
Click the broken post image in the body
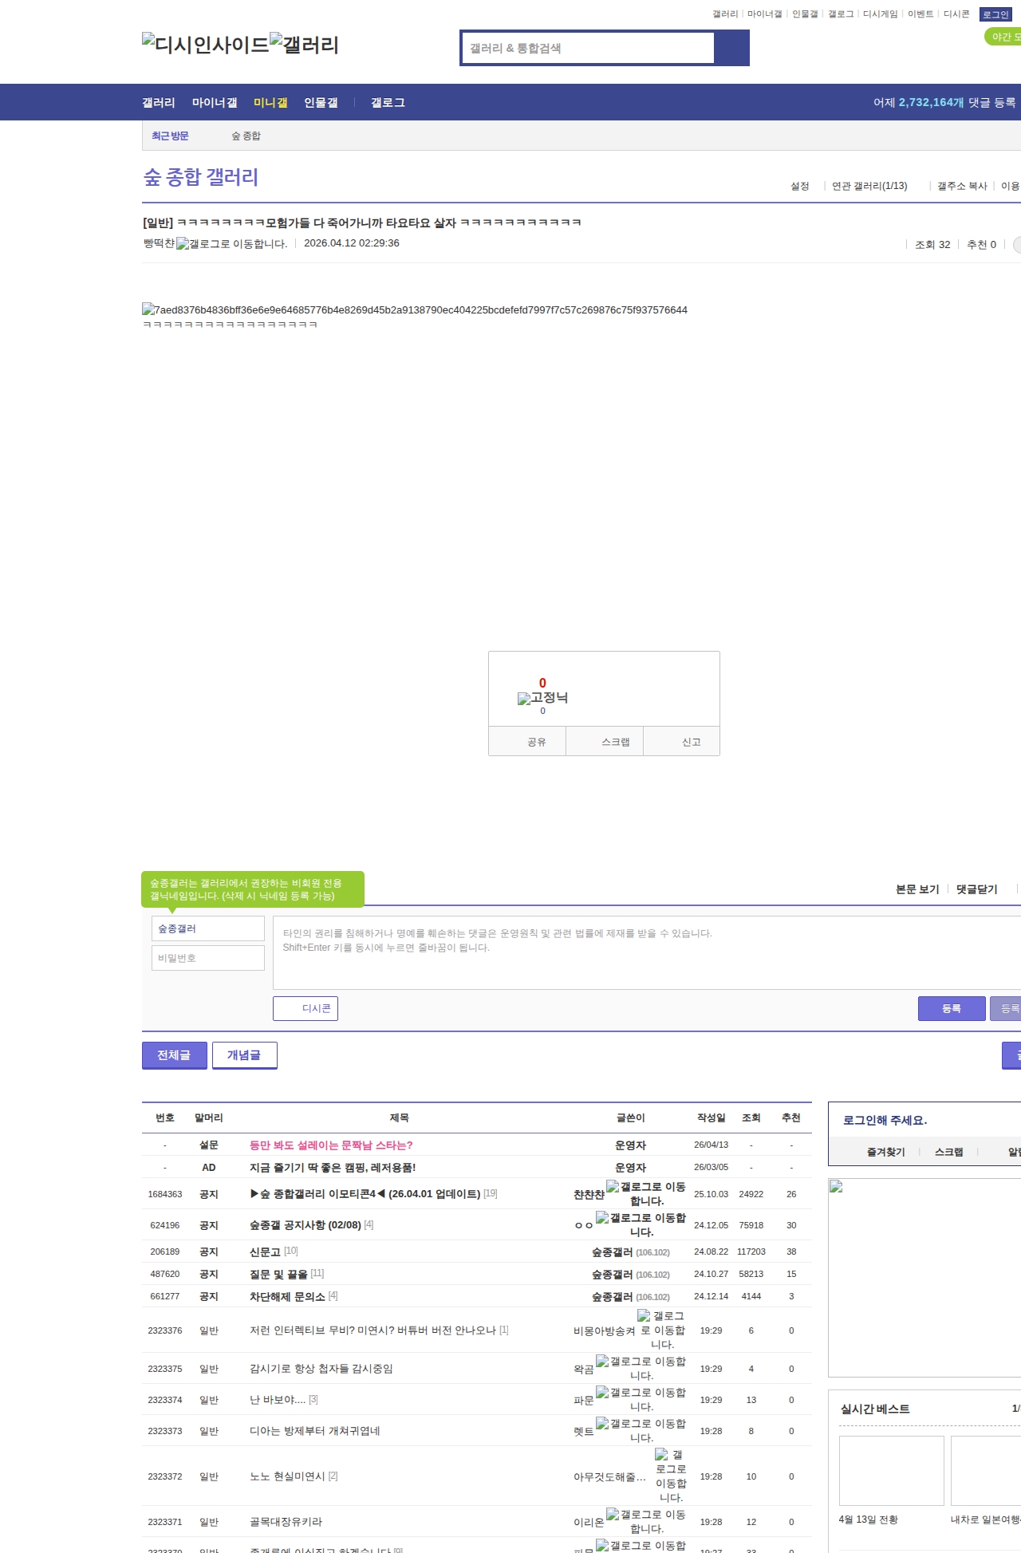coord(414,310)
